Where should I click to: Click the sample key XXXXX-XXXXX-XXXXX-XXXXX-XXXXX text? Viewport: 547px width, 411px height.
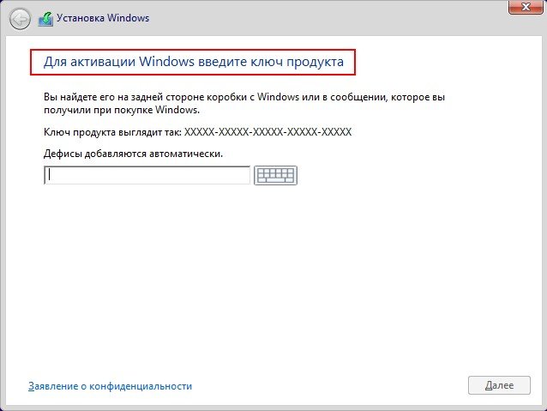pos(267,132)
